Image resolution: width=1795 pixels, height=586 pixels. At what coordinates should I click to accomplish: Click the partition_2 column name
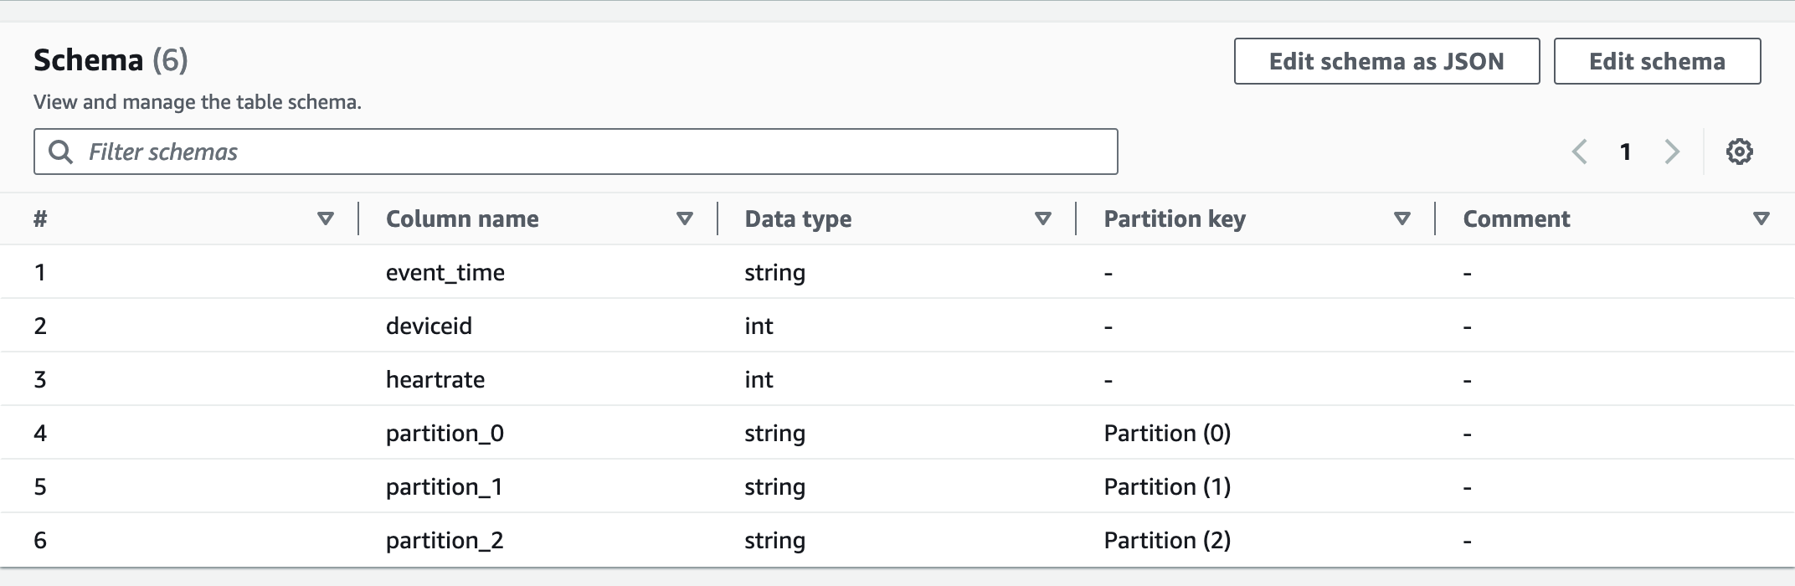pos(445,540)
